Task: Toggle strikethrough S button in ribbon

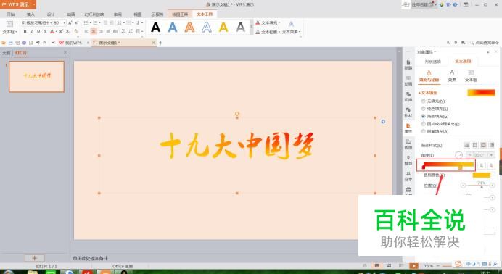Action: [x=45, y=31]
